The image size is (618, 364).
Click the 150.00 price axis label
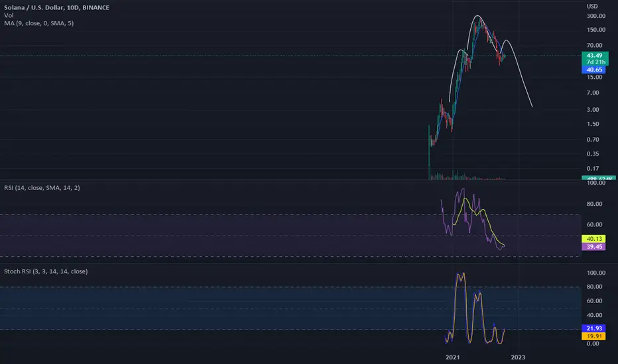(x=596, y=30)
